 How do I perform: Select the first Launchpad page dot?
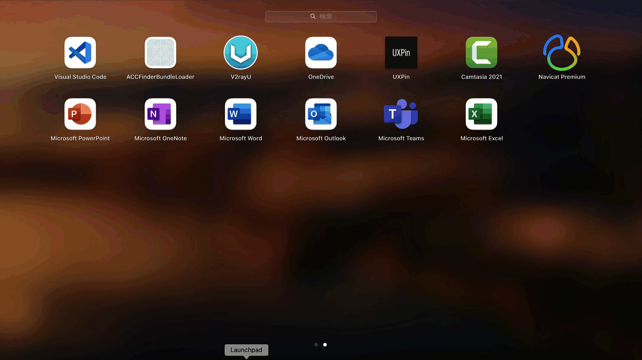(316, 345)
